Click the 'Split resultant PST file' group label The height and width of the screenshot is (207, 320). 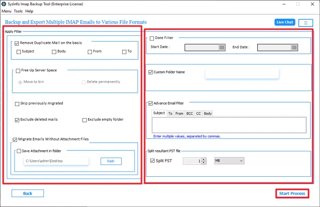pyautogui.click(x=164, y=151)
